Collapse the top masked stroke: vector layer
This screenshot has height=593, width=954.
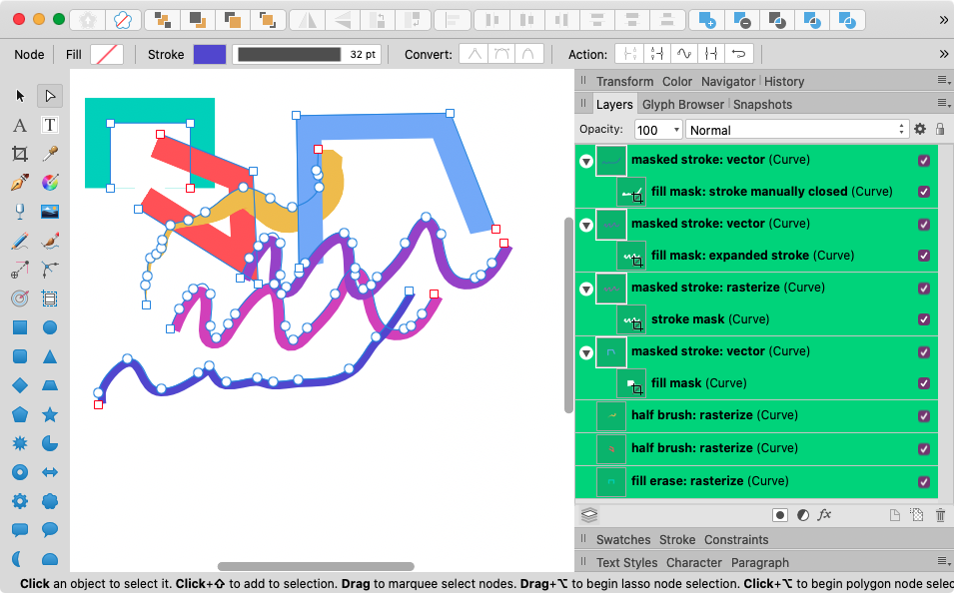coord(586,160)
